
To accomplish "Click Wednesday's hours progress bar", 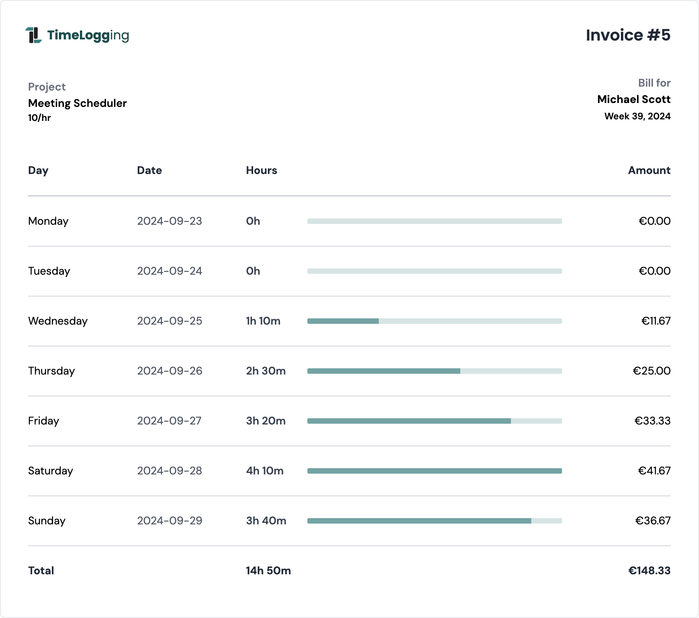I will 435,321.
